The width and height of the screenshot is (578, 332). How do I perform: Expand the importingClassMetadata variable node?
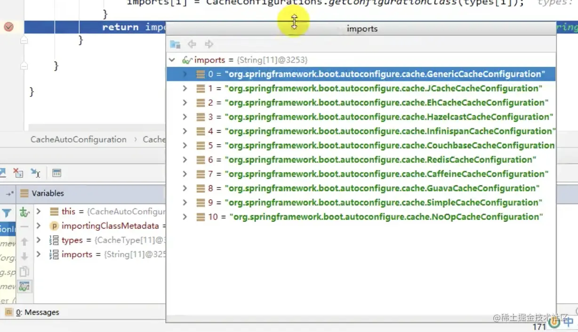coord(39,226)
